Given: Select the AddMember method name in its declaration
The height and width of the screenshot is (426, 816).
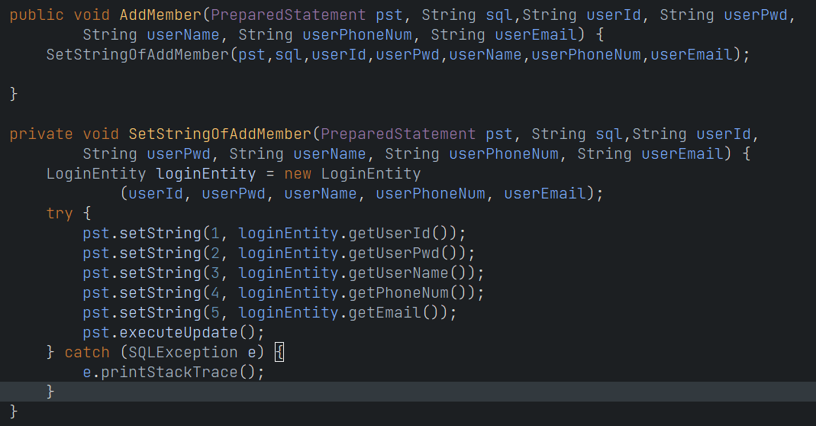Looking at the screenshot, I should [x=160, y=15].
